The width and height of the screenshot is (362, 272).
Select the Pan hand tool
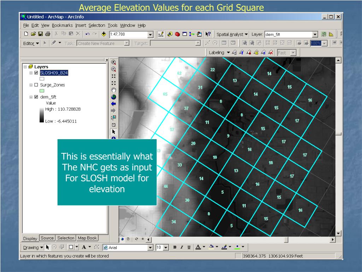click(113, 90)
